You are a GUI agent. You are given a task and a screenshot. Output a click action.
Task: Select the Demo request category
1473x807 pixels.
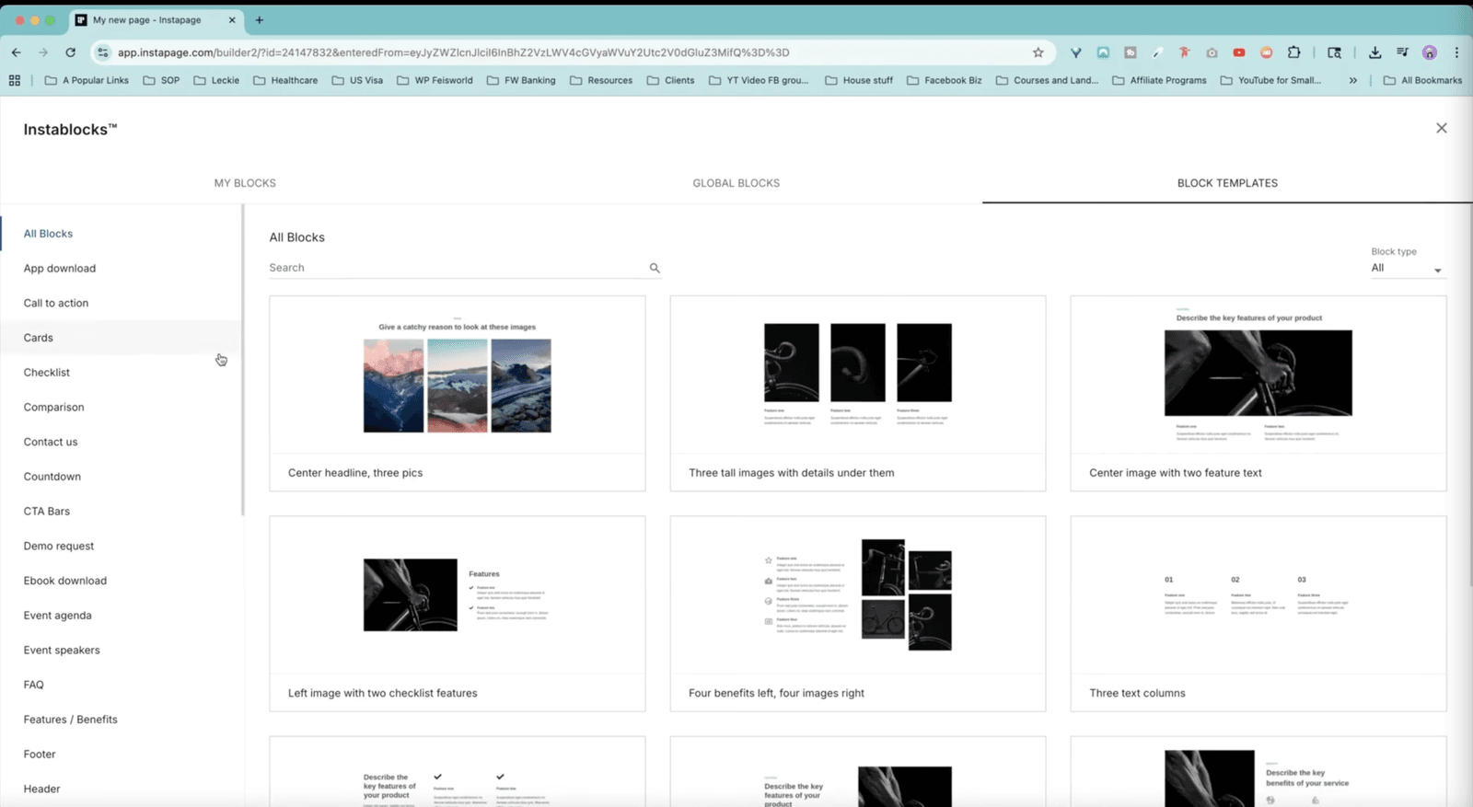click(x=121, y=546)
